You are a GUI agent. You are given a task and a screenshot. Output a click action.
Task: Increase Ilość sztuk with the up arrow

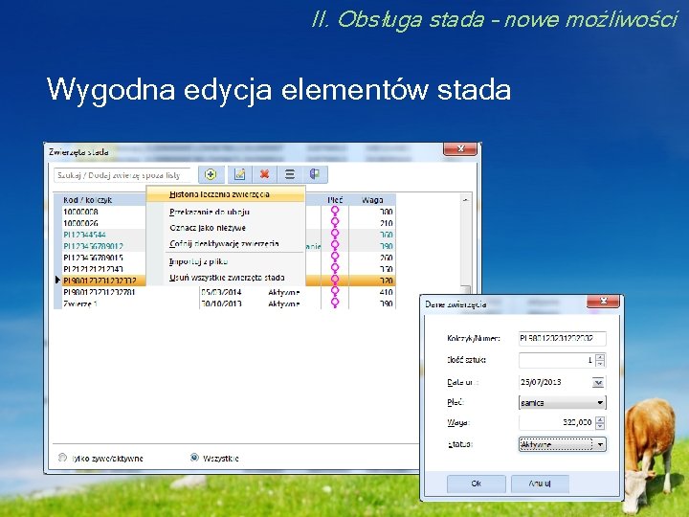point(600,357)
